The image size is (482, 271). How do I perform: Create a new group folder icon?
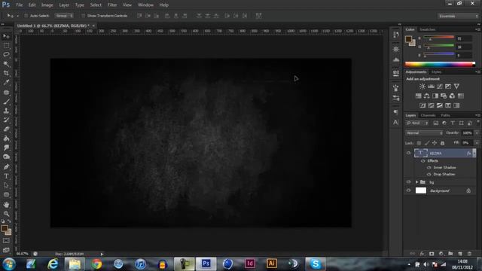450,254
